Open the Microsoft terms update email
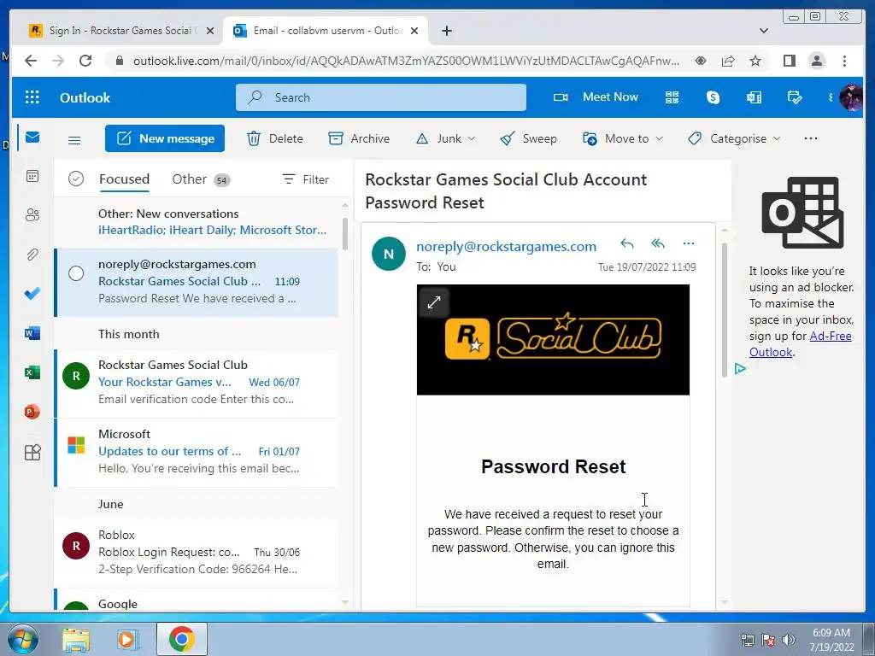Viewport: 875px width, 656px height. pyautogui.click(x=197, y=452)
